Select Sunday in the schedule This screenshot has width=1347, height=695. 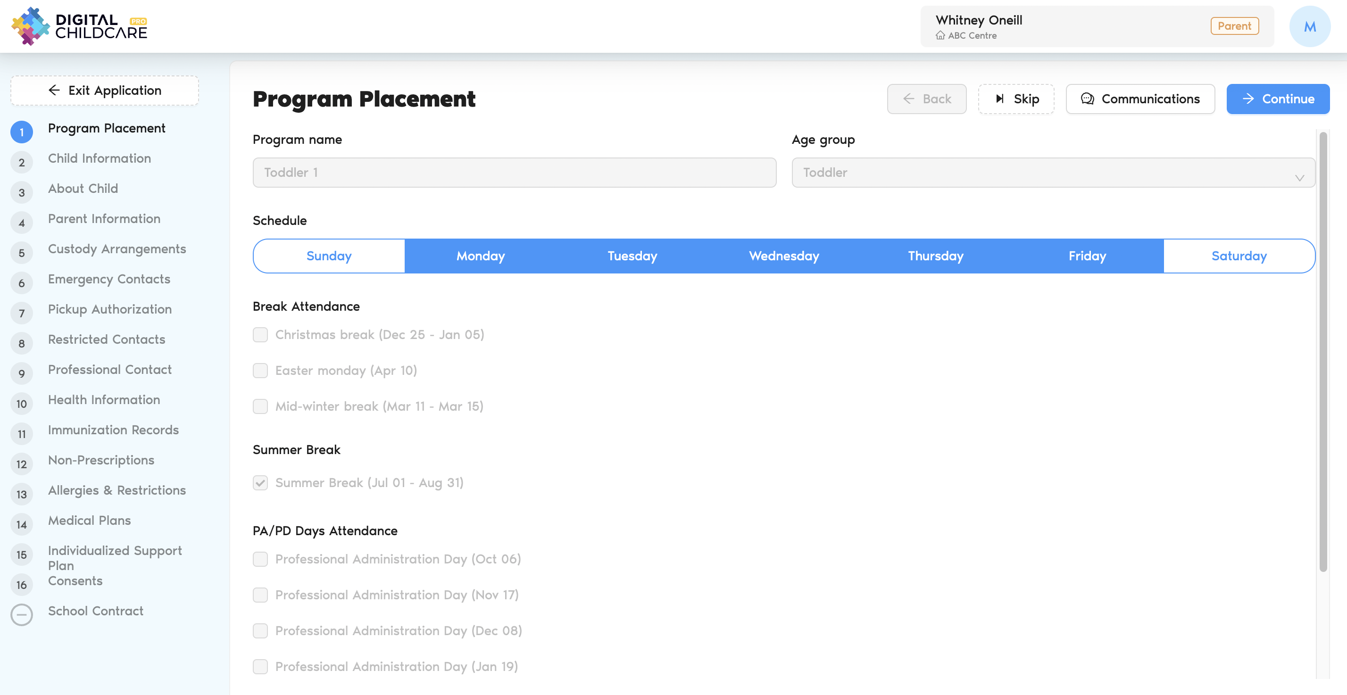pyautogui.click(x=329, y=256)
